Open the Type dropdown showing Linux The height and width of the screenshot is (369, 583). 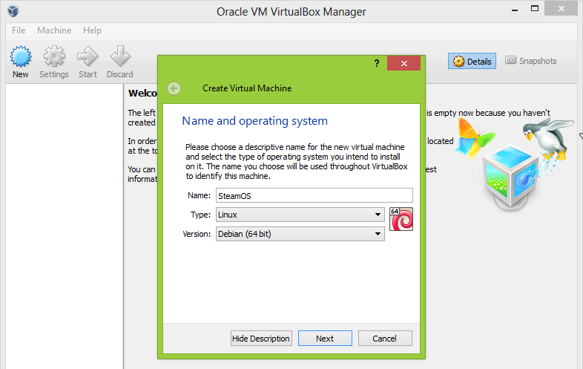point(300,215)
